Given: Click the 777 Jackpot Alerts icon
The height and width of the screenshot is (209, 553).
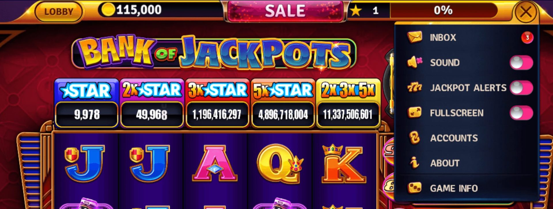Looking at the screenshot, I should [x=414, y=87].
